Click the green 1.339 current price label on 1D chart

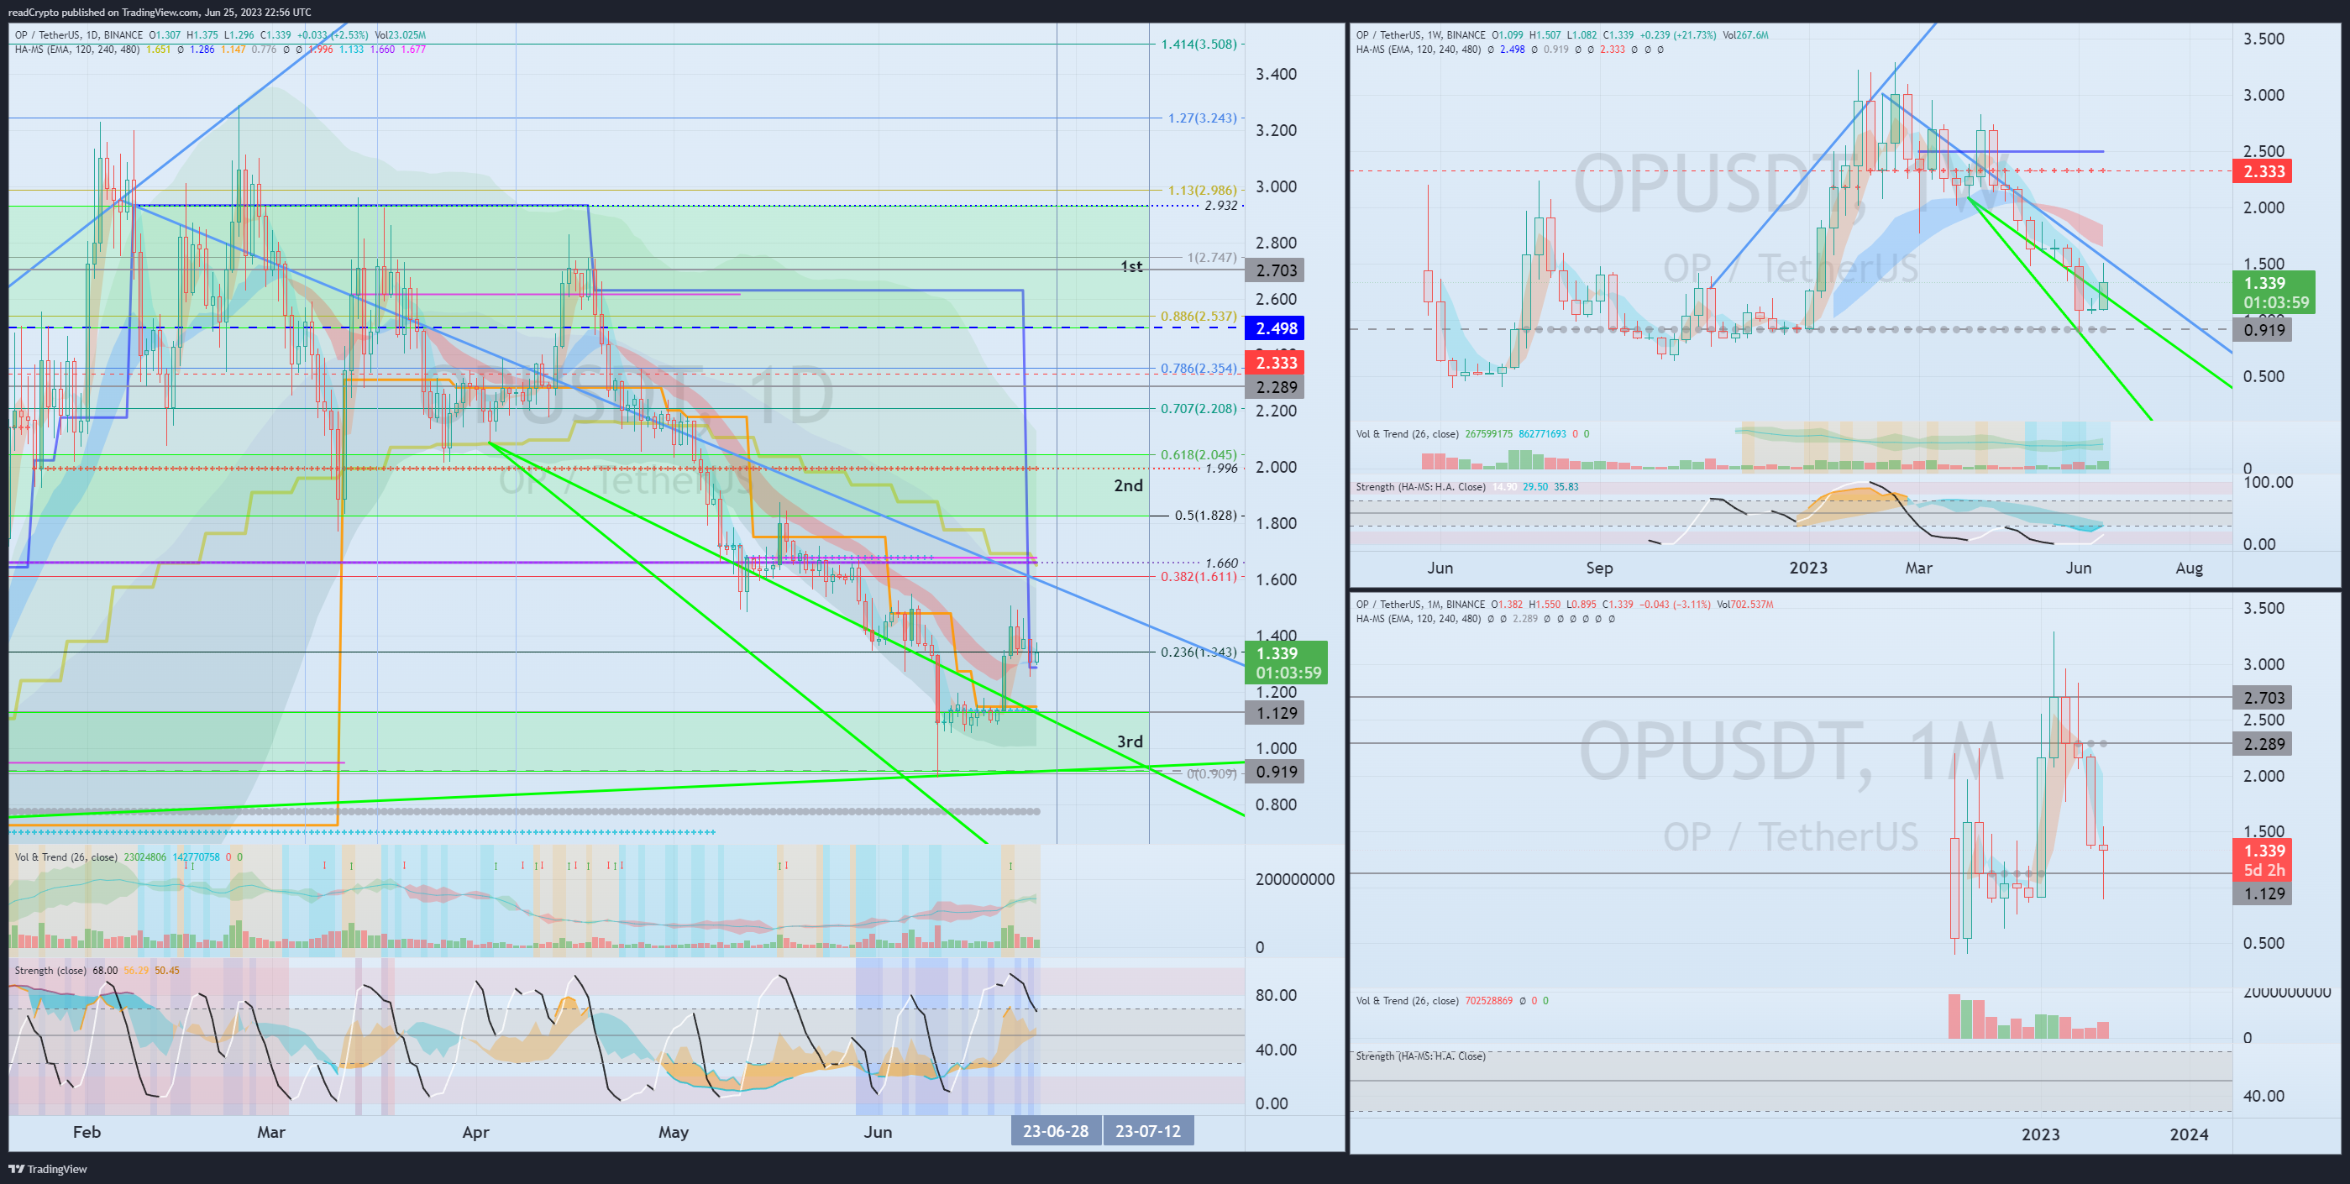pos(1288,663)
